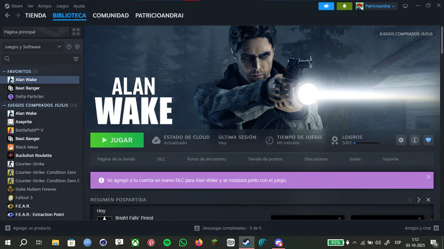
Task: Open the DLC link for Alan Wake
Action: 161,159
